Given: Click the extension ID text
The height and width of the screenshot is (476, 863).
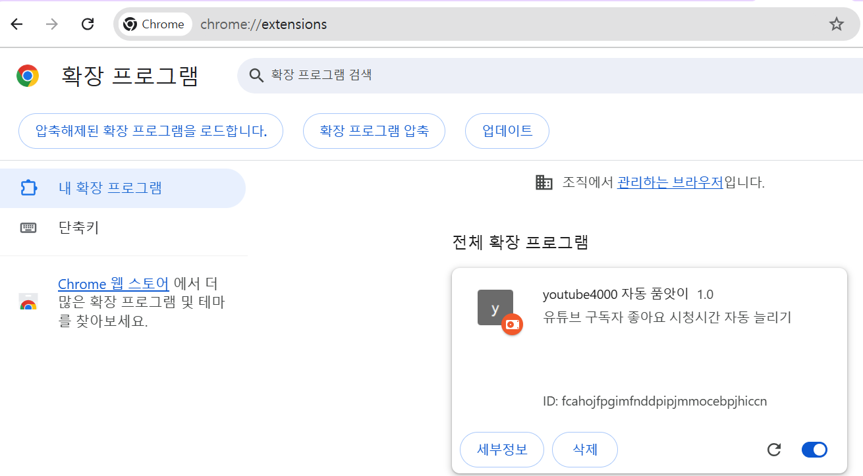Looking at the screenshot, I should tap(655, 401).
